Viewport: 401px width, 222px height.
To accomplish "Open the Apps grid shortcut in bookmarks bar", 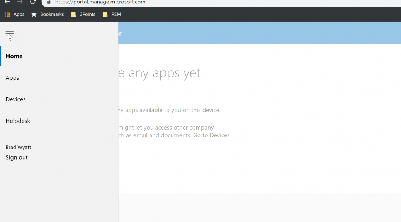I will [14, 14].
